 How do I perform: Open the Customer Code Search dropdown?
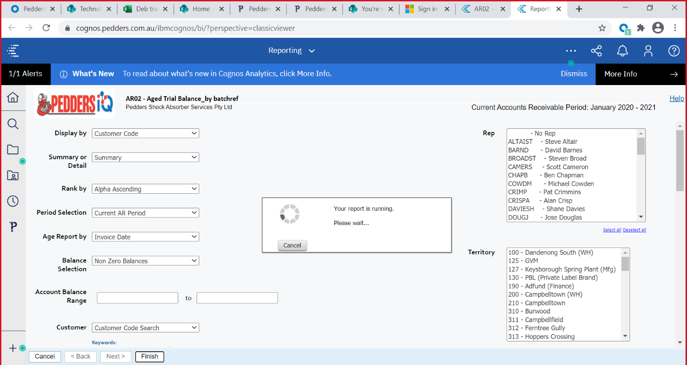point(146,328)
